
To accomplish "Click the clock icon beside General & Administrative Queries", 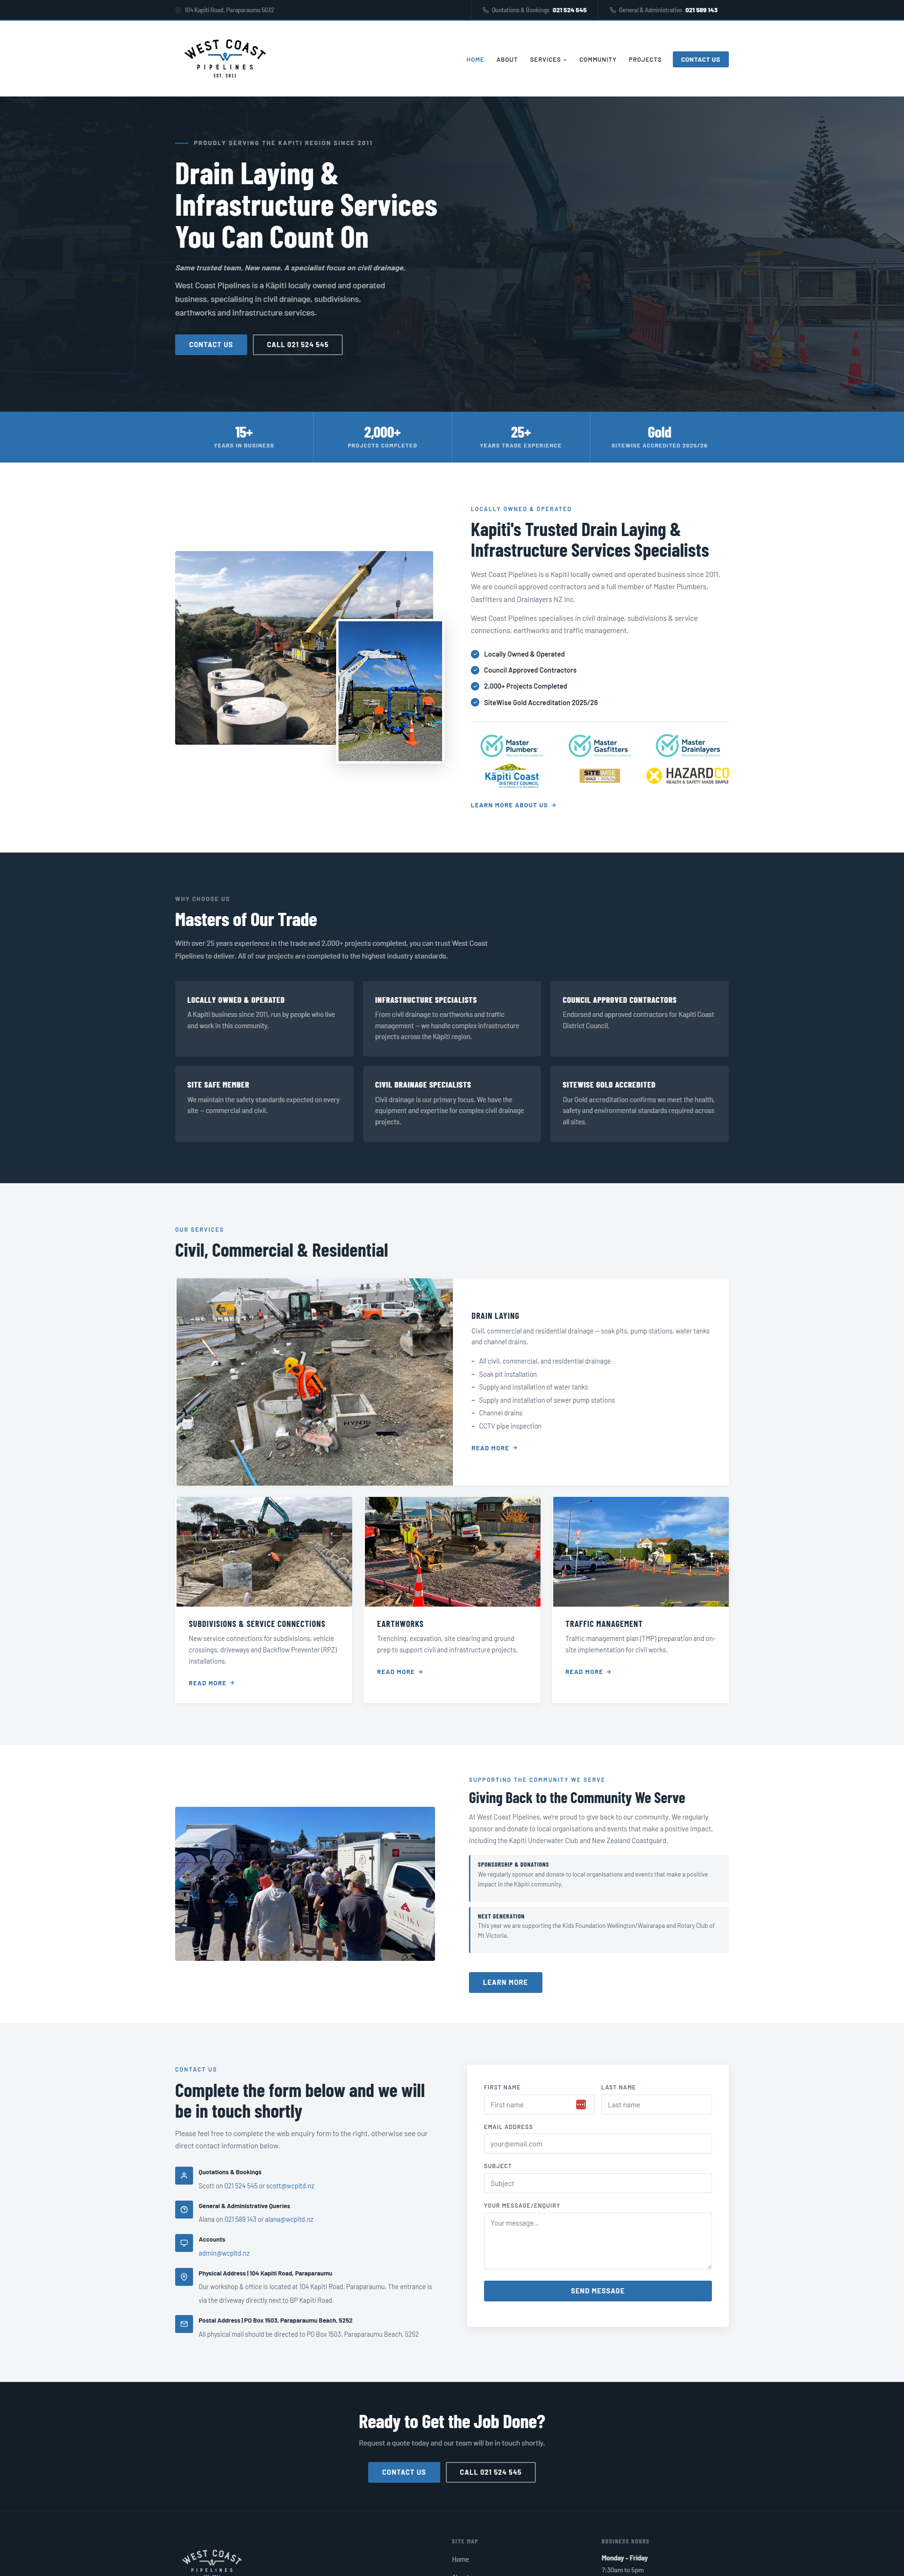I will (x=184, y=2209).
